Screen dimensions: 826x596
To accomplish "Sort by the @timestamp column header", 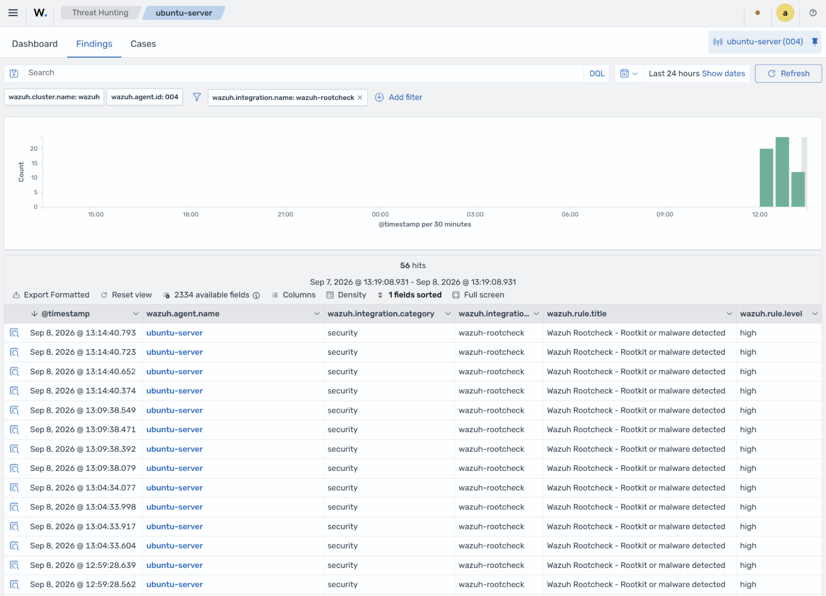I will point(65,314).
